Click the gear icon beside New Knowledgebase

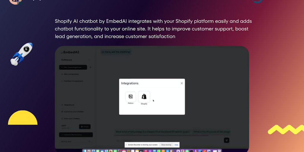point(90,67)
